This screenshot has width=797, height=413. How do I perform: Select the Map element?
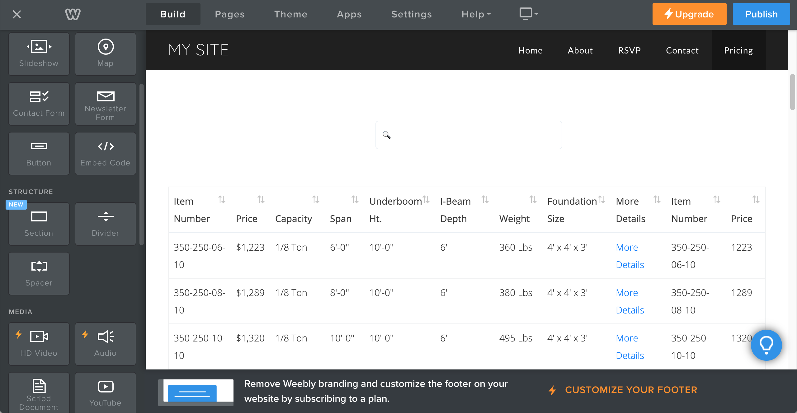pyautogui.click(x=105, y=54)
